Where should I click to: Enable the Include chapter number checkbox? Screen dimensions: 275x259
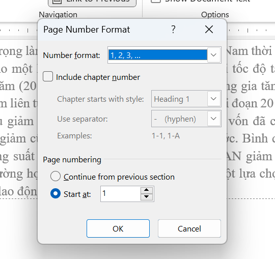pyautogui.click(x=48, y=76)
